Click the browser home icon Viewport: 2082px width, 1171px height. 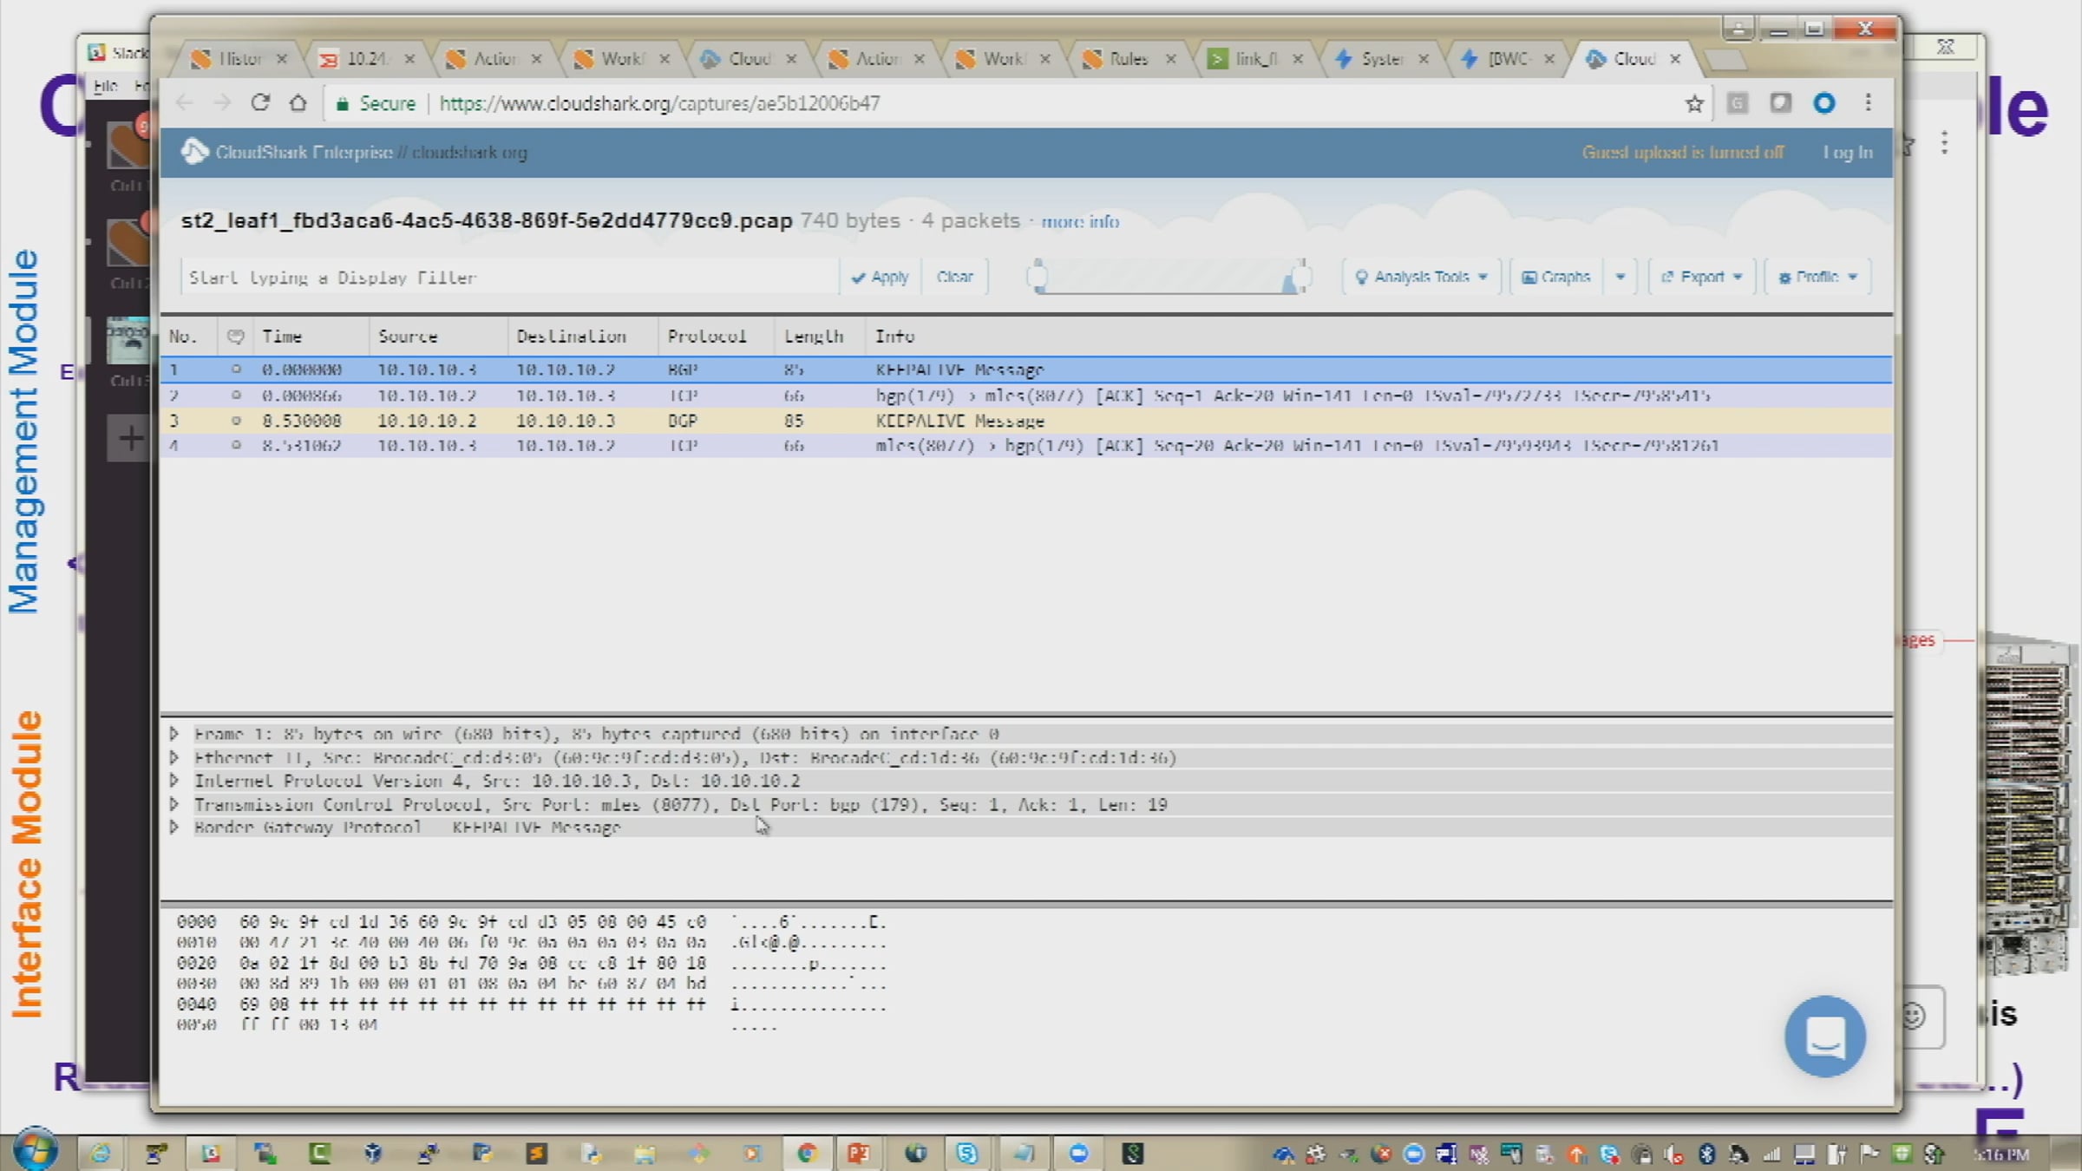click(298, 103)
